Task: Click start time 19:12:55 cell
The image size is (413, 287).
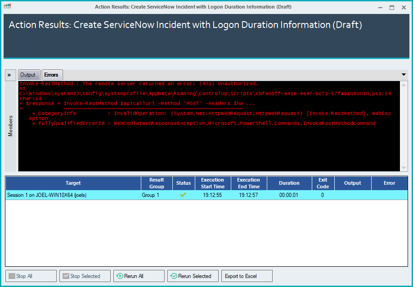Action: (x=212, y=195)
